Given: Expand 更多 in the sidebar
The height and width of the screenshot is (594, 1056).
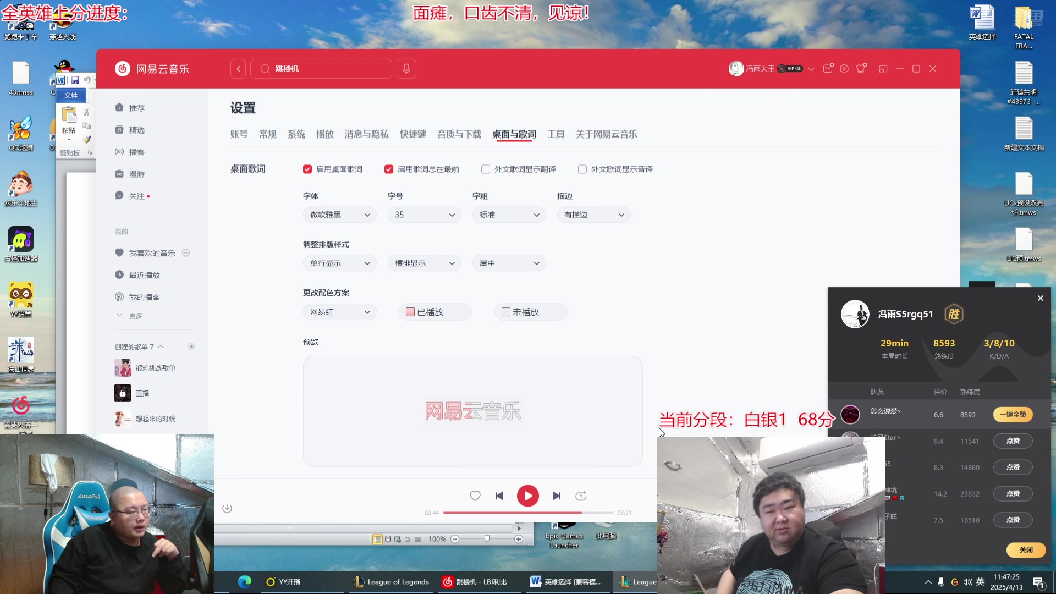Looking at the screenshot, I should pyautogui.click(x=129, y=316).
